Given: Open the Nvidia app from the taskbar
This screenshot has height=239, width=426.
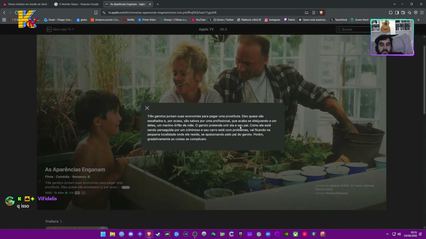Looking at the screenshot, I should click(286, 234).
